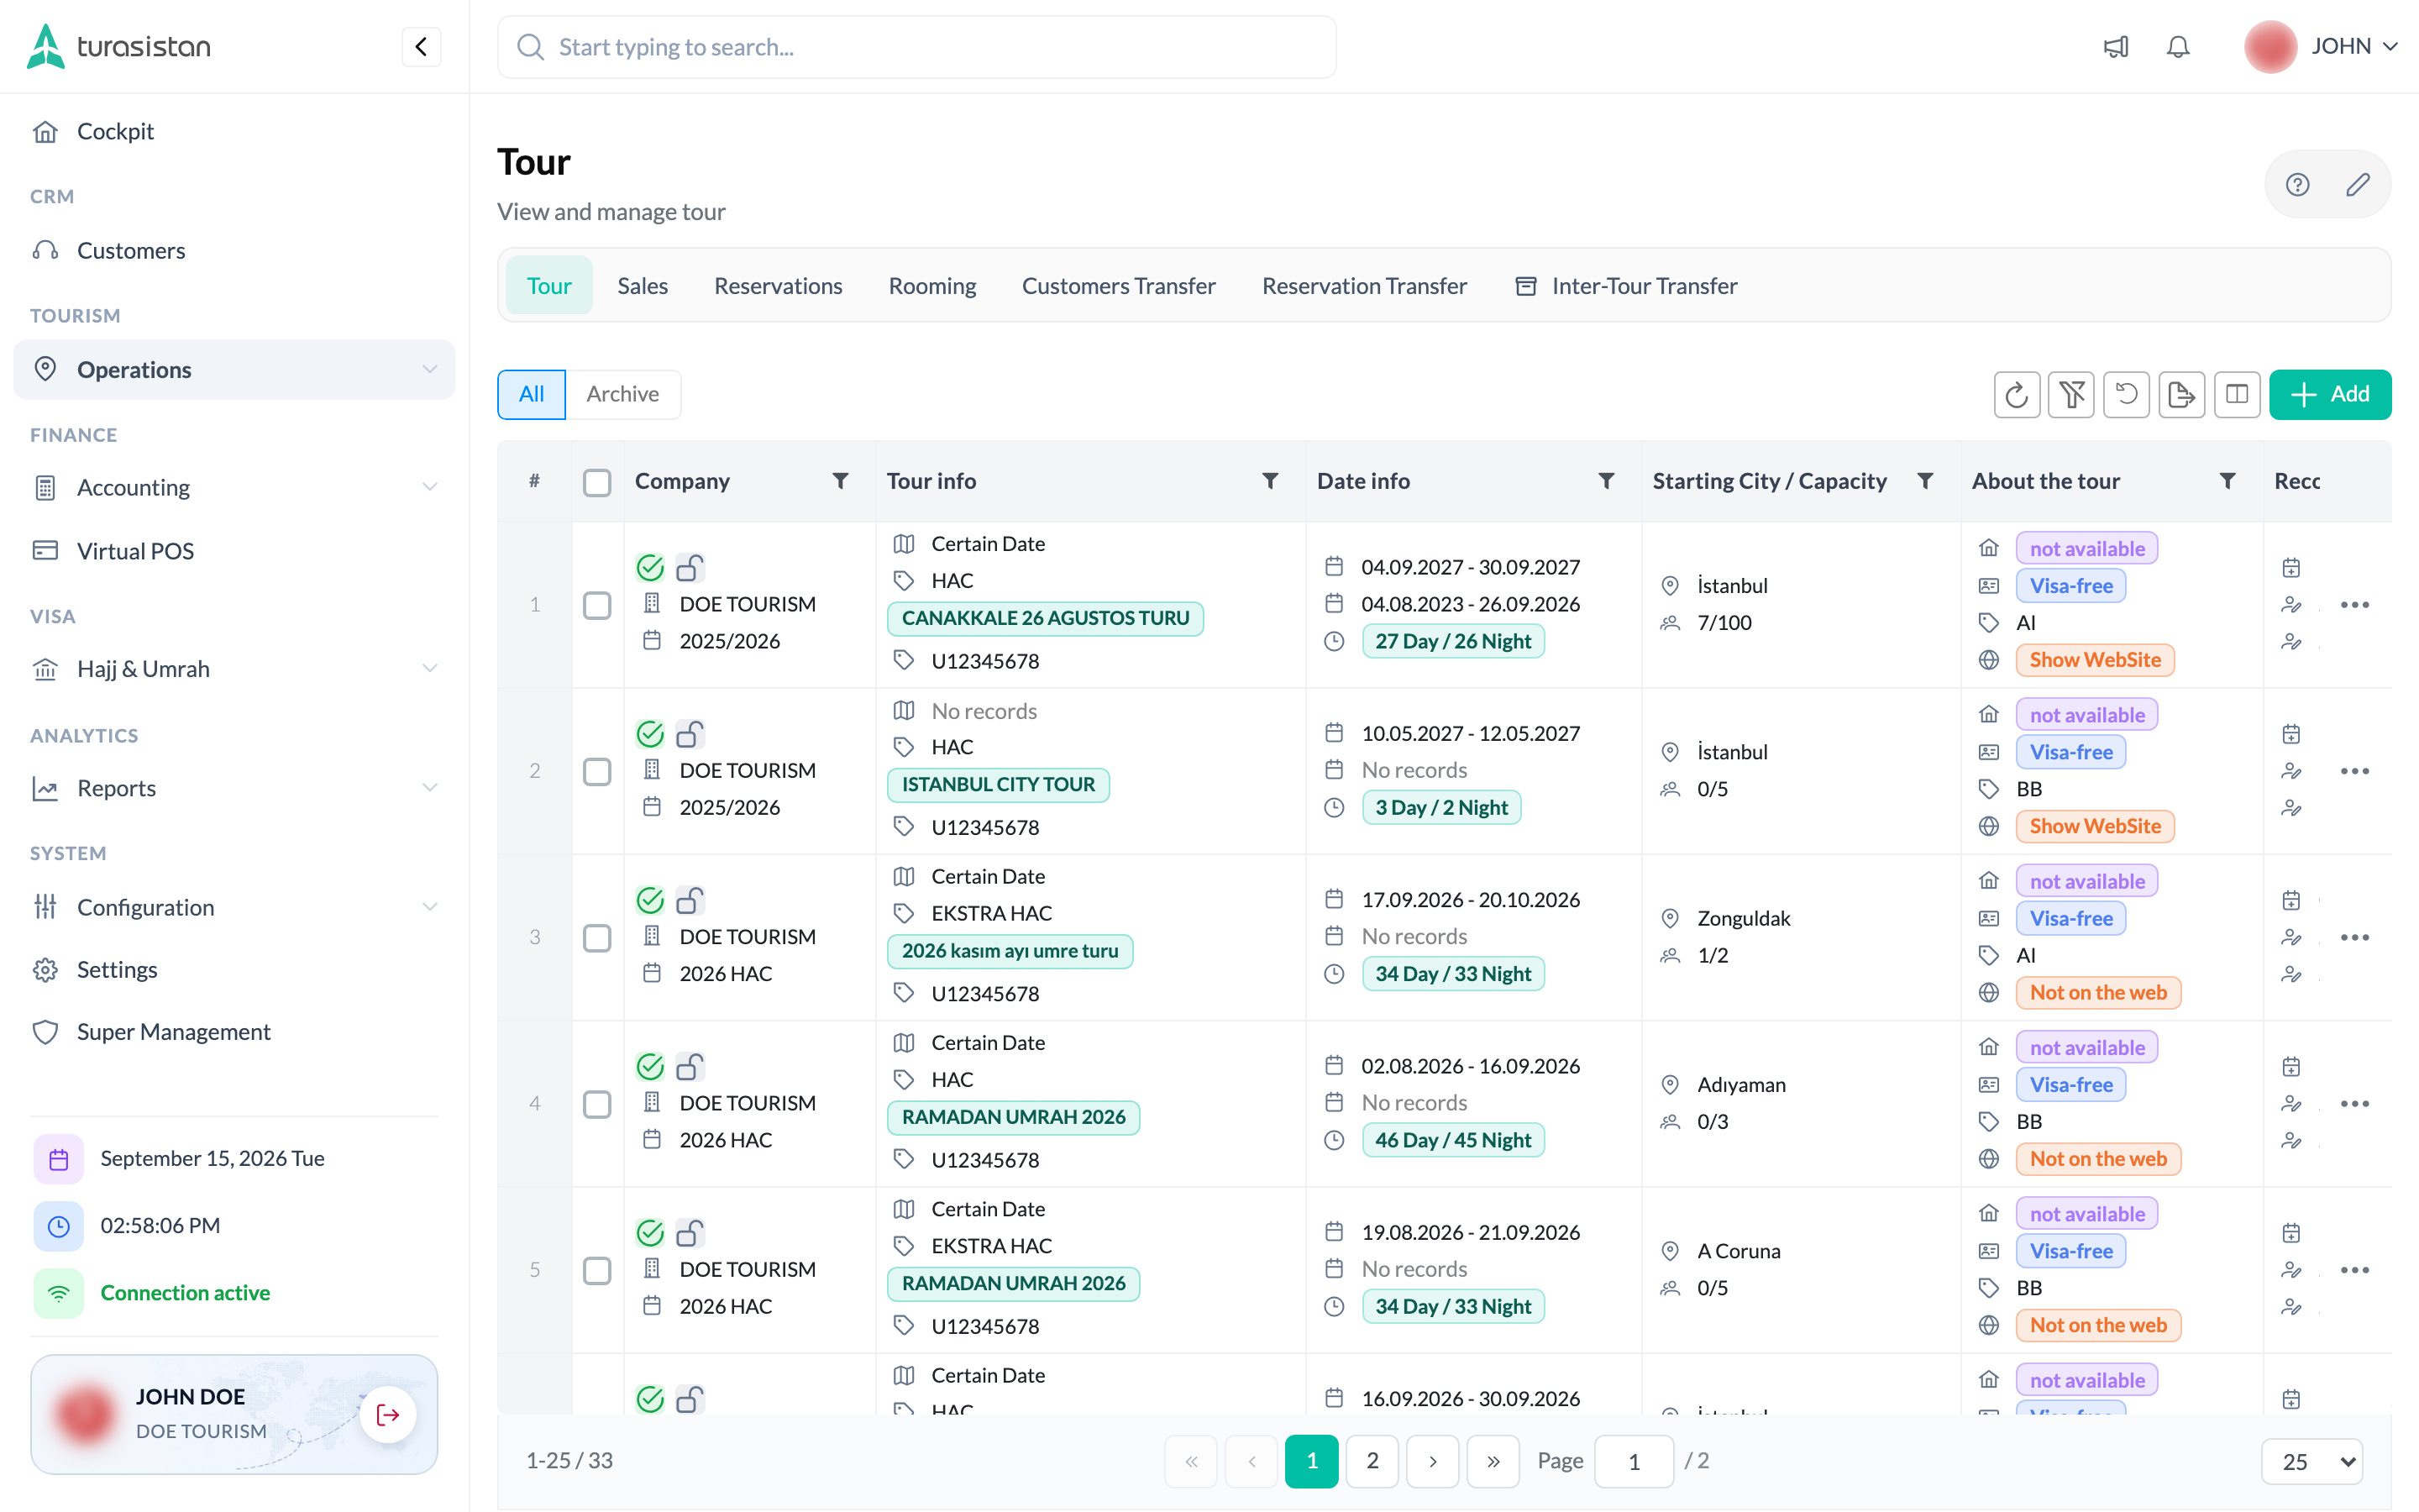
Task: Click the reset undo-arrow toolbar icon
Action: [2126, 394]
